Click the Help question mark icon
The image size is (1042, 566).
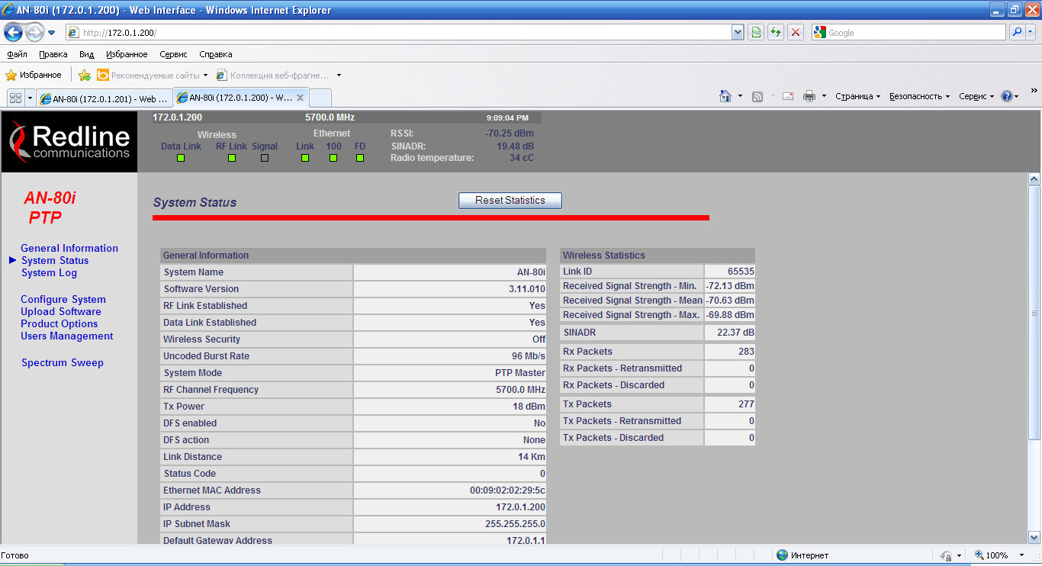[x=1007, y=96]
